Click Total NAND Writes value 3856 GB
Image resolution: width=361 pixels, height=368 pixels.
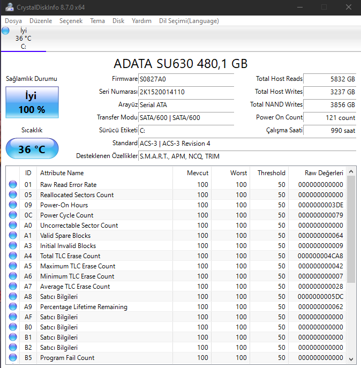pos(330,104)
